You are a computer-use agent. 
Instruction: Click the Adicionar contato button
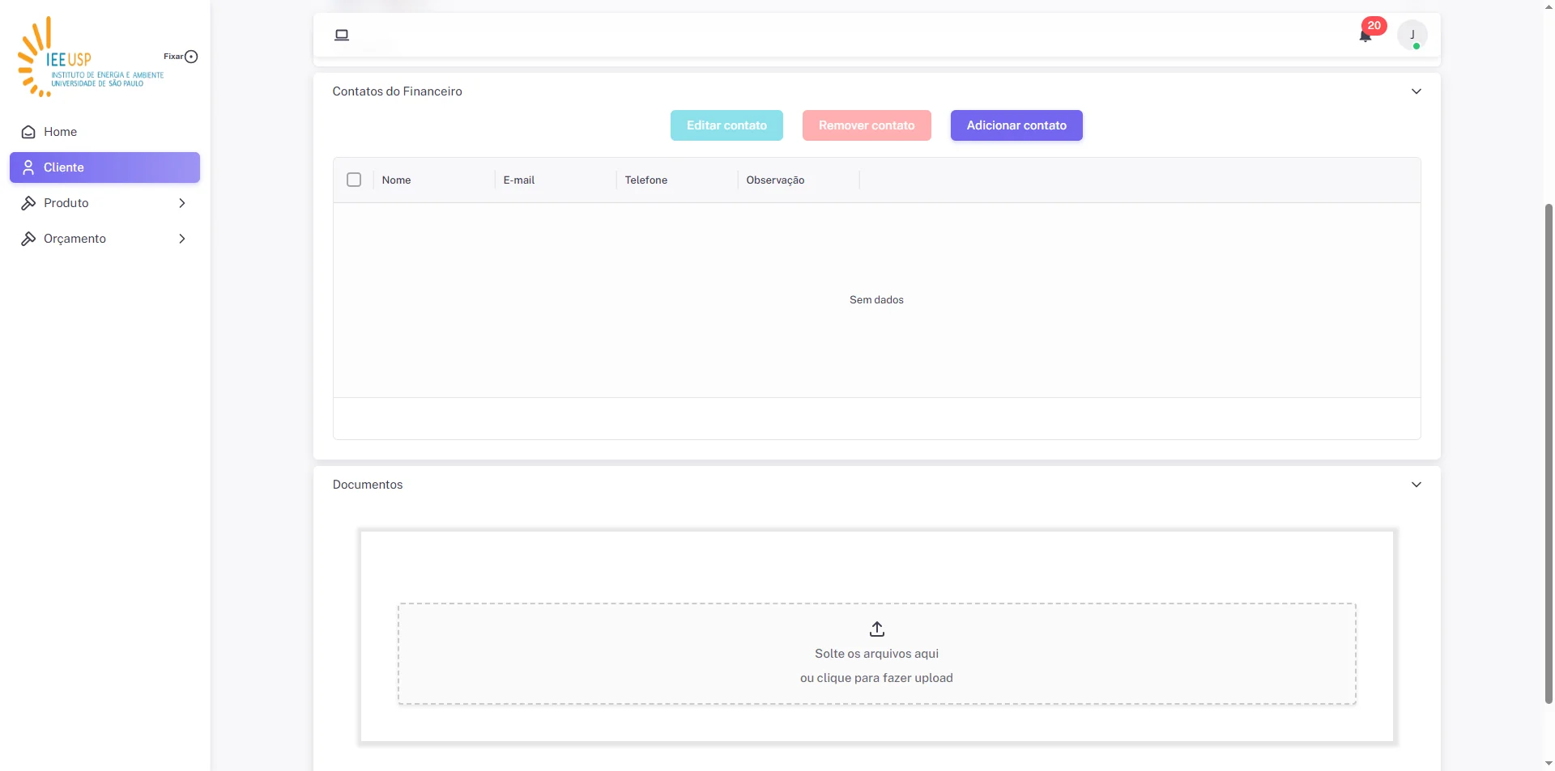point(1016,125)
